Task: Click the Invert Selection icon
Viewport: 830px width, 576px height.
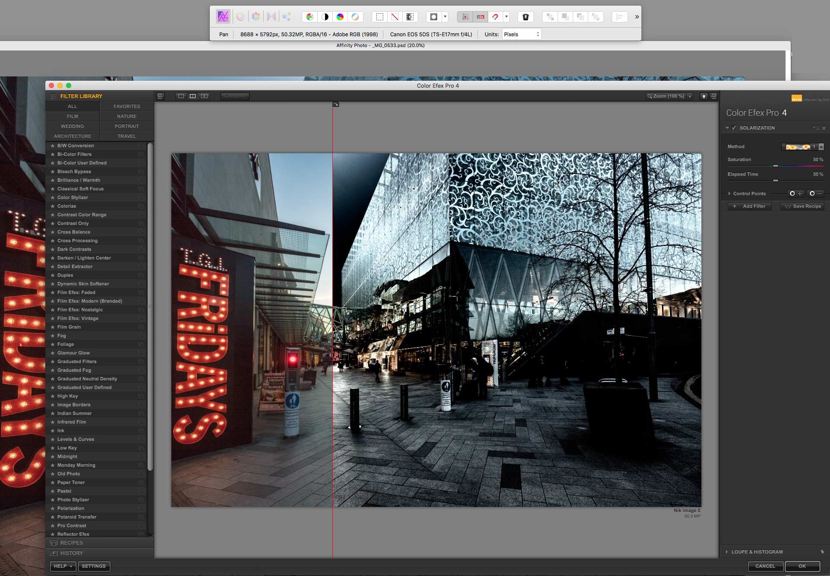Action: 410,17
